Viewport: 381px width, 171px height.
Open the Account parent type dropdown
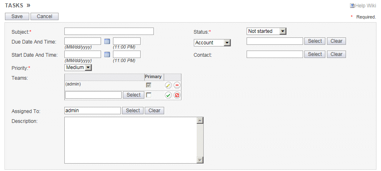point(227,43)
